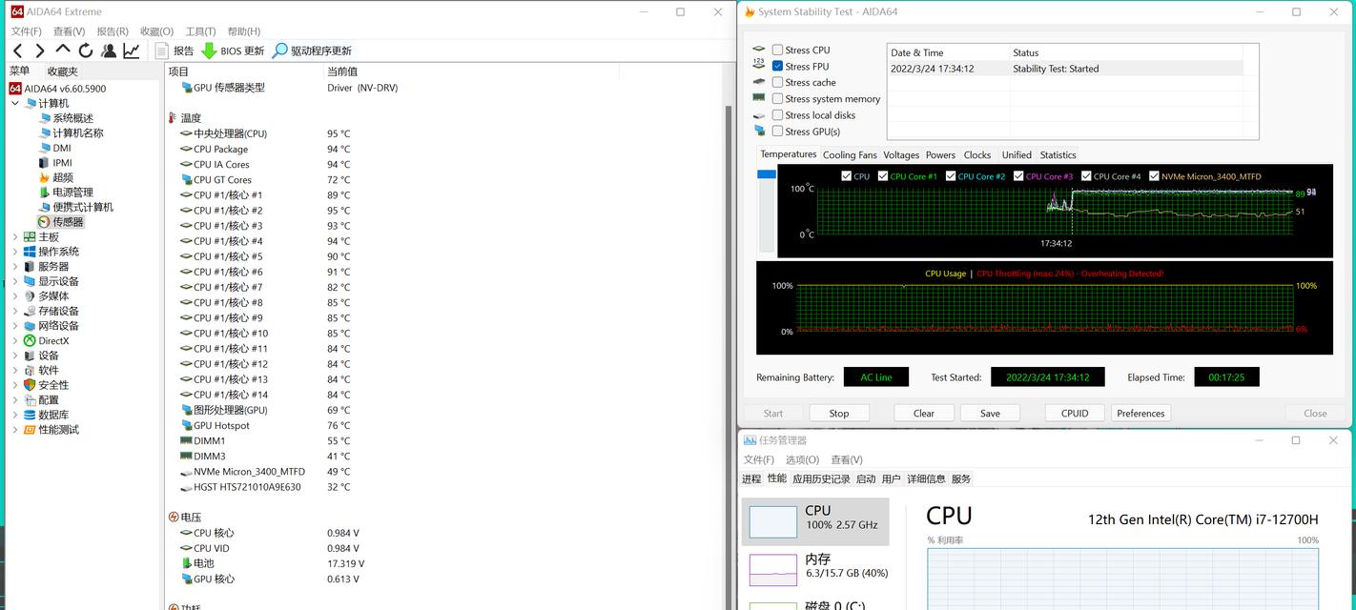Enable the Stress CPU checkbox
This screenshot has width=1356, height=610.
[x=777, y=50]
